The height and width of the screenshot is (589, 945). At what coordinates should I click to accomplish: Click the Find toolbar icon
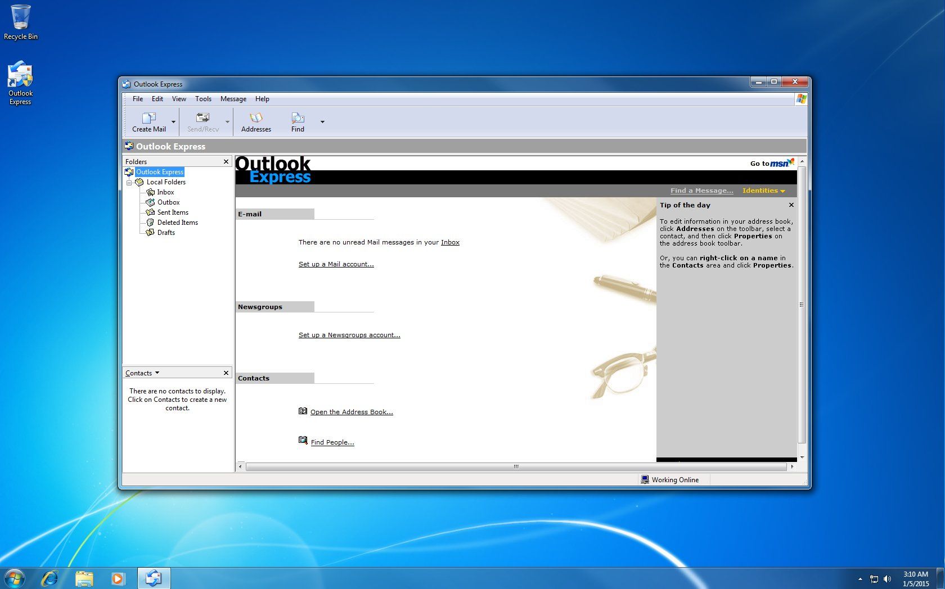(298, 118)
